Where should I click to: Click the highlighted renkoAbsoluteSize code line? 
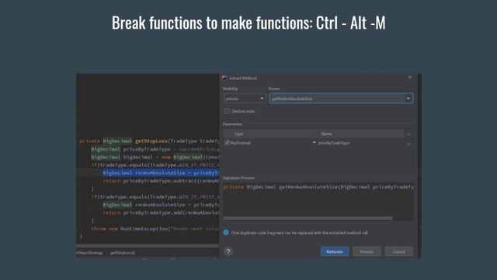[161, 173]
